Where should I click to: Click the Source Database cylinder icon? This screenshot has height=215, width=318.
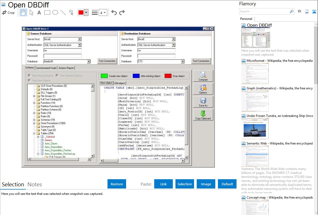(x=28, y=33)
